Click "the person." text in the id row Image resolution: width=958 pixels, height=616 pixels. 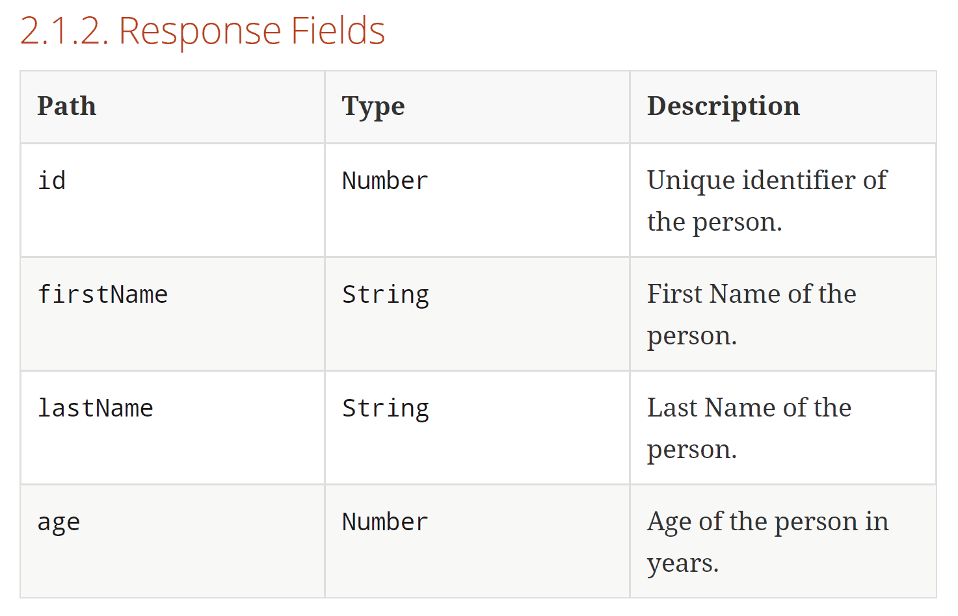coord(714,222)
